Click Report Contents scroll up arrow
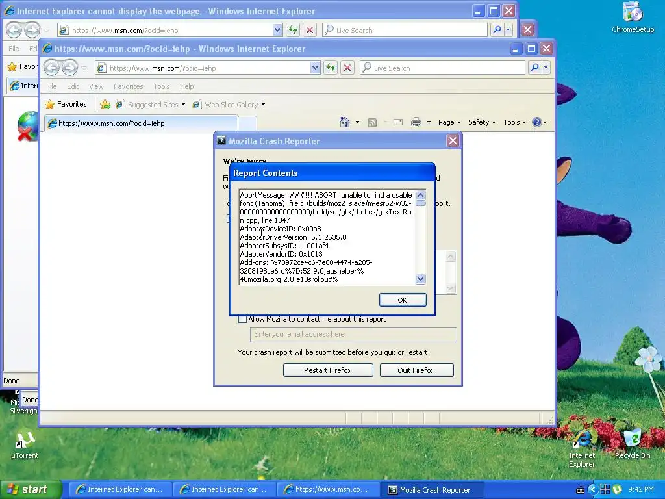The image size is (665, 499). click(421, 195)
